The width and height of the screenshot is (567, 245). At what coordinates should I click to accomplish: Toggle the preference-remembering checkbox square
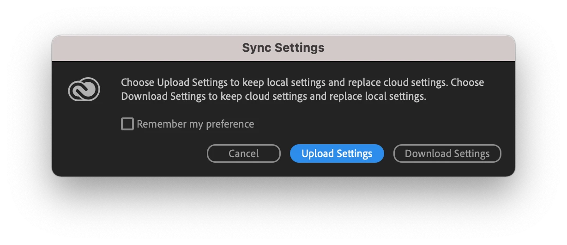pyautogui.click(x=127, y=124)
